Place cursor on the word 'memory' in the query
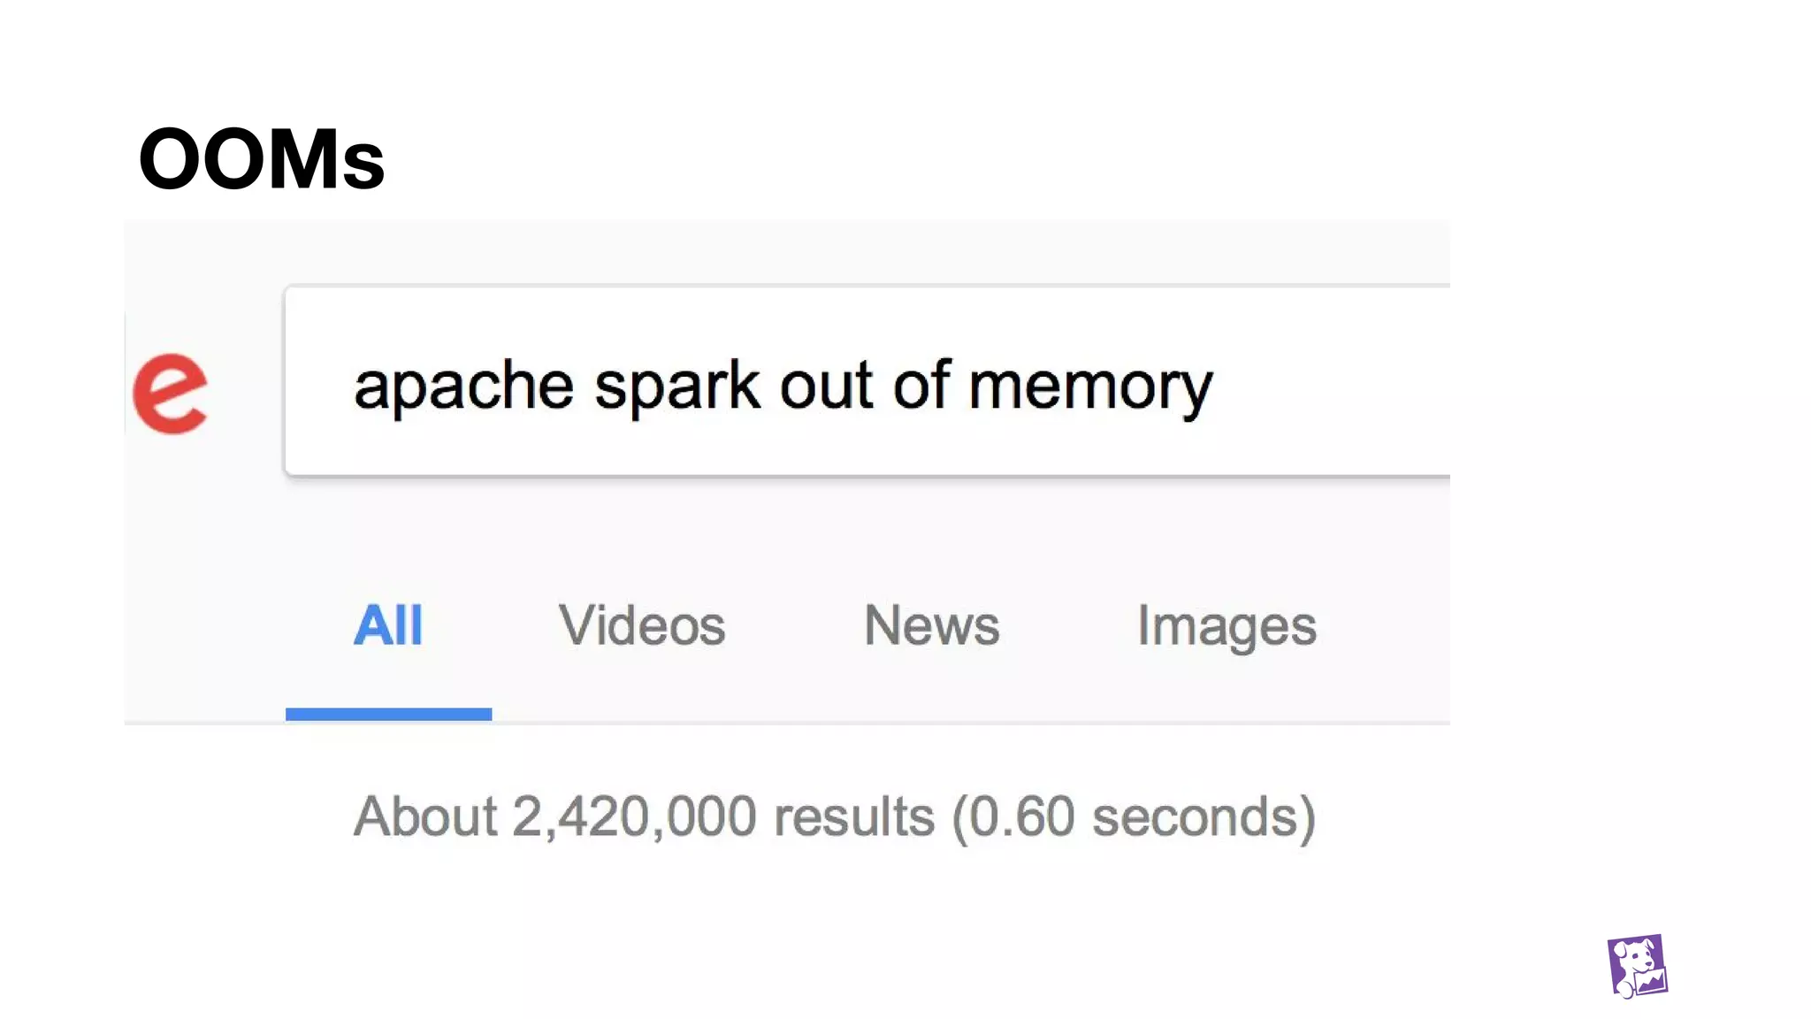This screenshot has width=1811, height=1019. (x=1091, y=388)
